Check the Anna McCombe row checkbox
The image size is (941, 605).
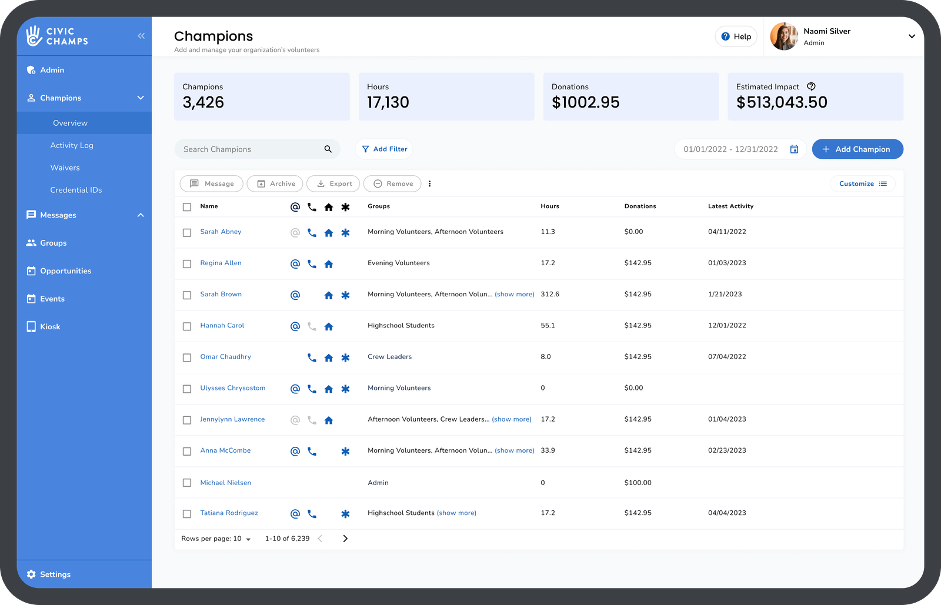187,452
